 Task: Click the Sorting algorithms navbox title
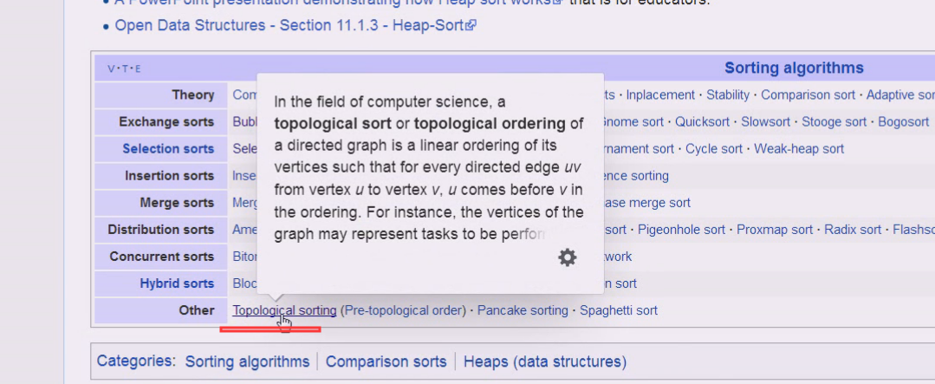click(794, 68)
